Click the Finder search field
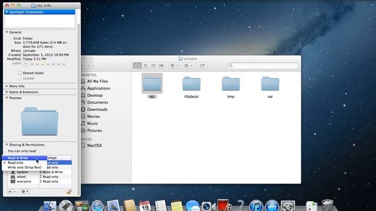376x211 pixels. point(263,66)
